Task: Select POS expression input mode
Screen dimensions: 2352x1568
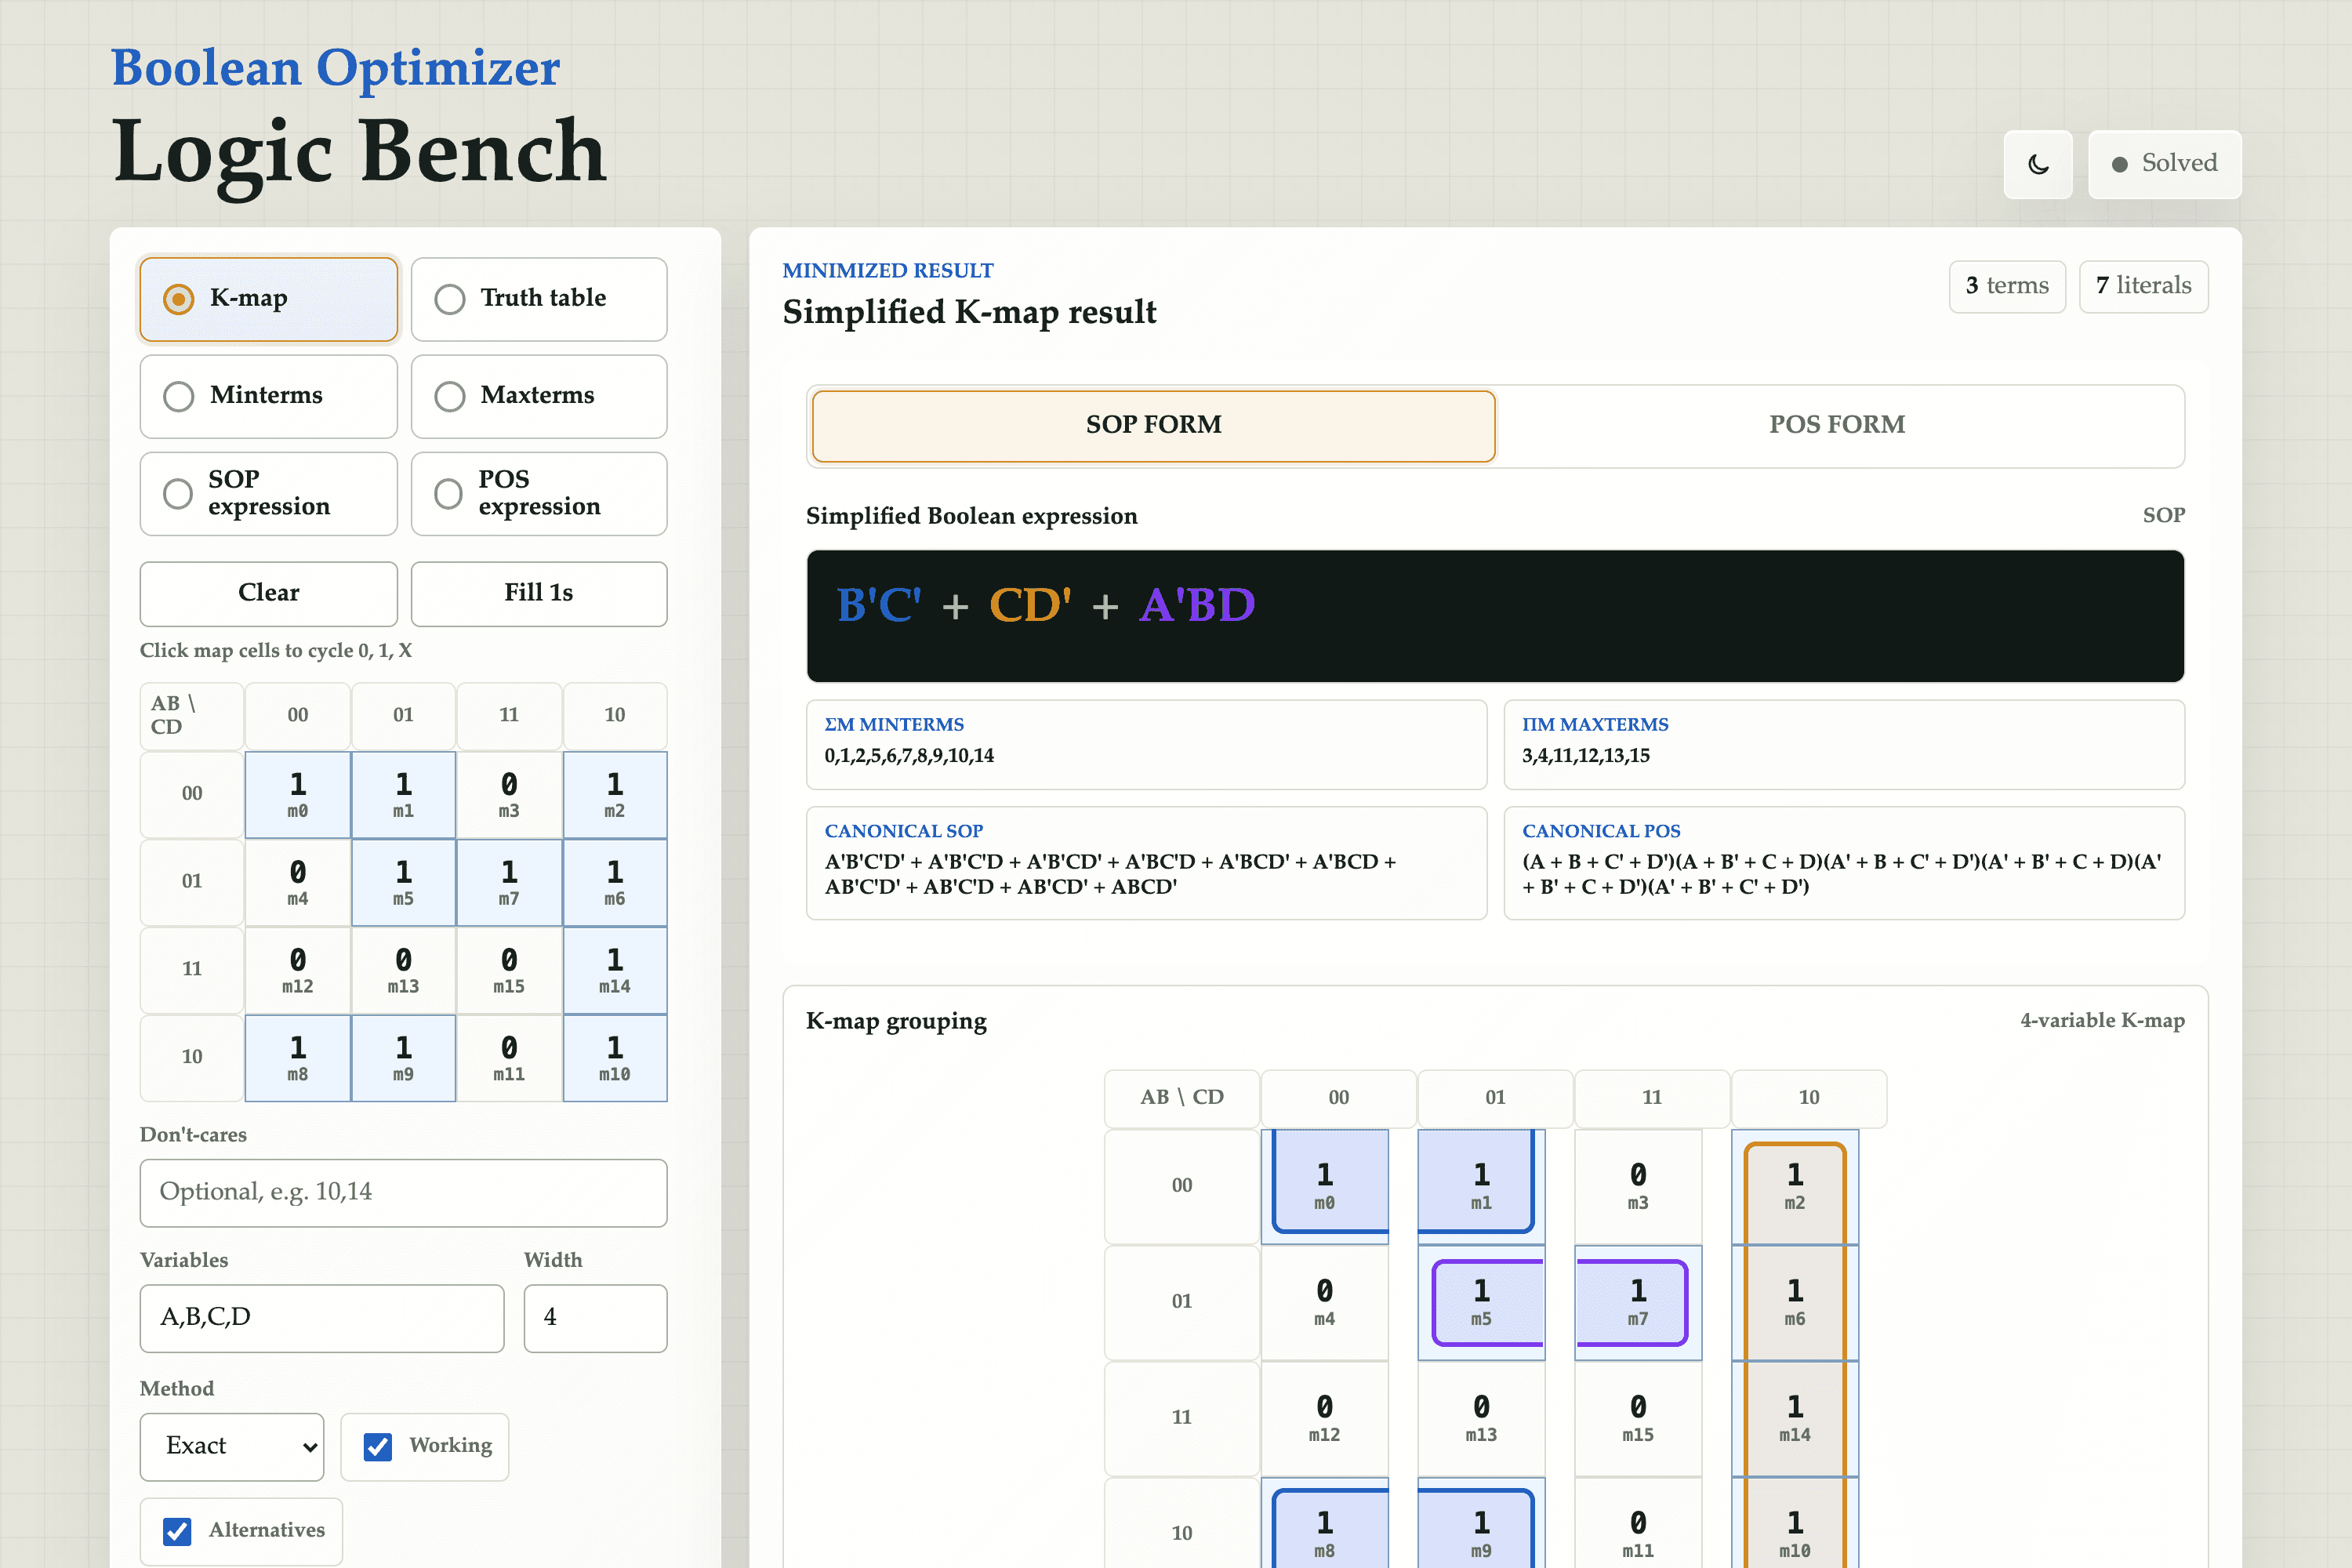Action: [x=539, y=493]
